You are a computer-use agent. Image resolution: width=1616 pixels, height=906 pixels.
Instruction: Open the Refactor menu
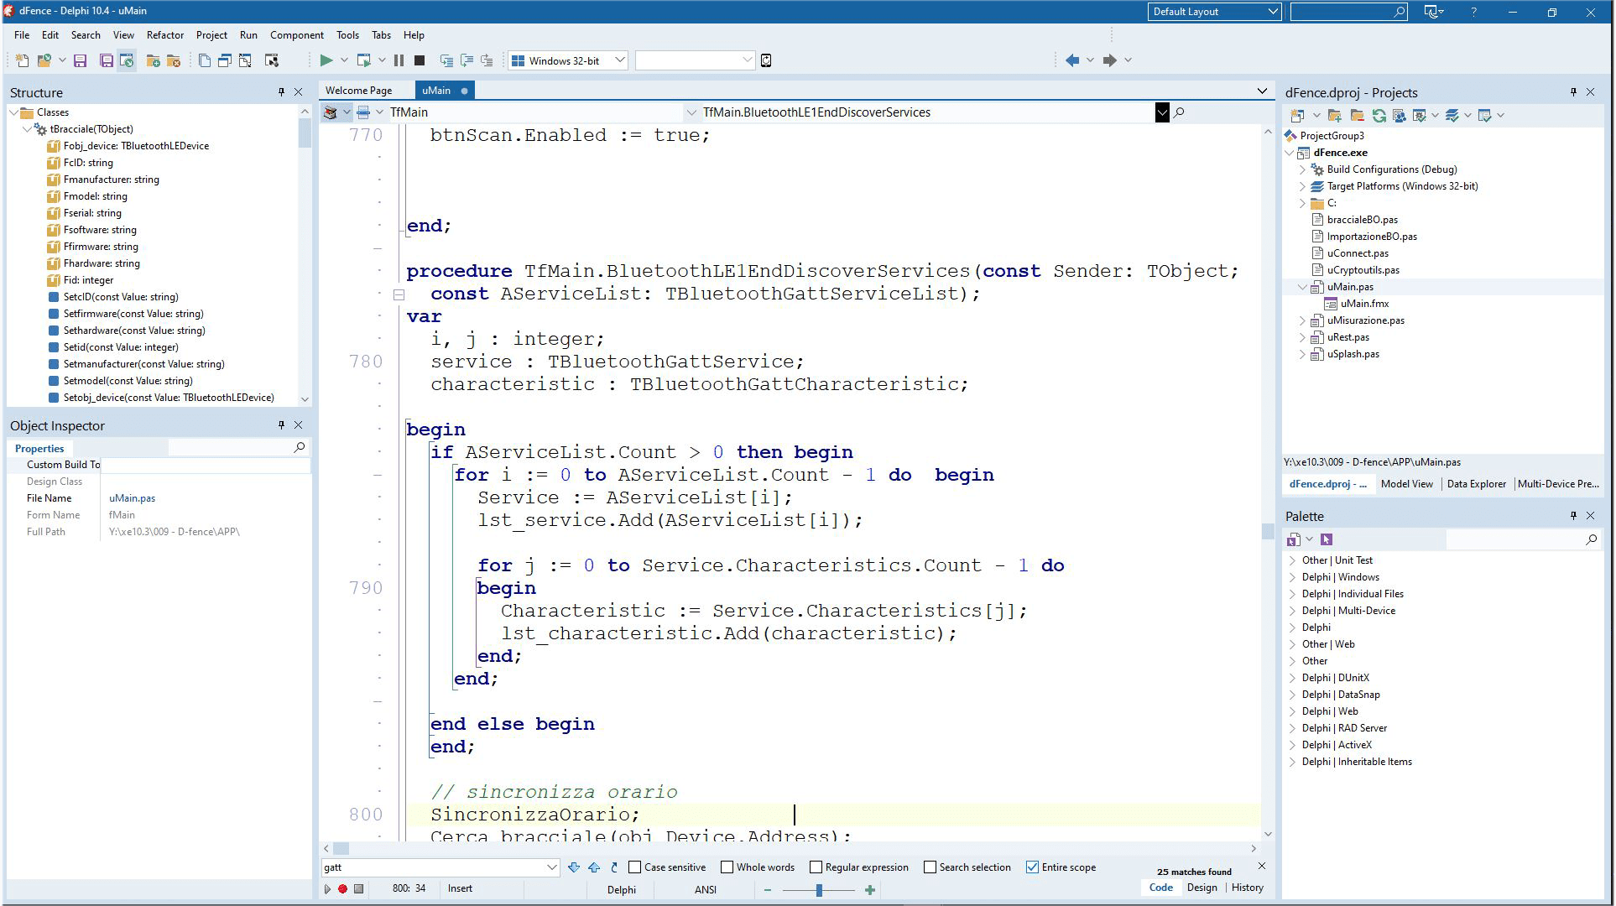[164, 35]
